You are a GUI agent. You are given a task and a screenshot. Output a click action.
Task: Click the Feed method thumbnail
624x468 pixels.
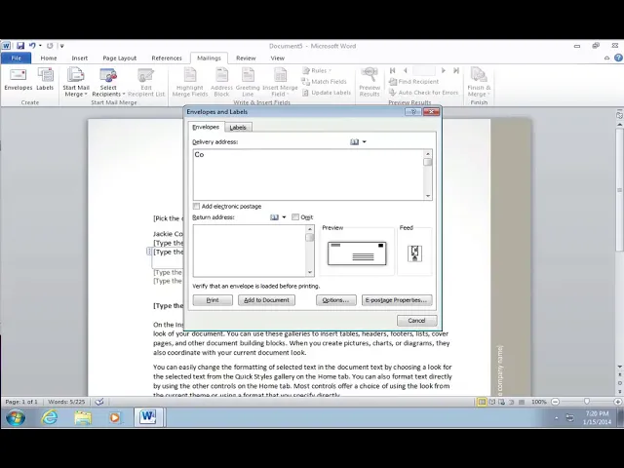click(414, 253)
